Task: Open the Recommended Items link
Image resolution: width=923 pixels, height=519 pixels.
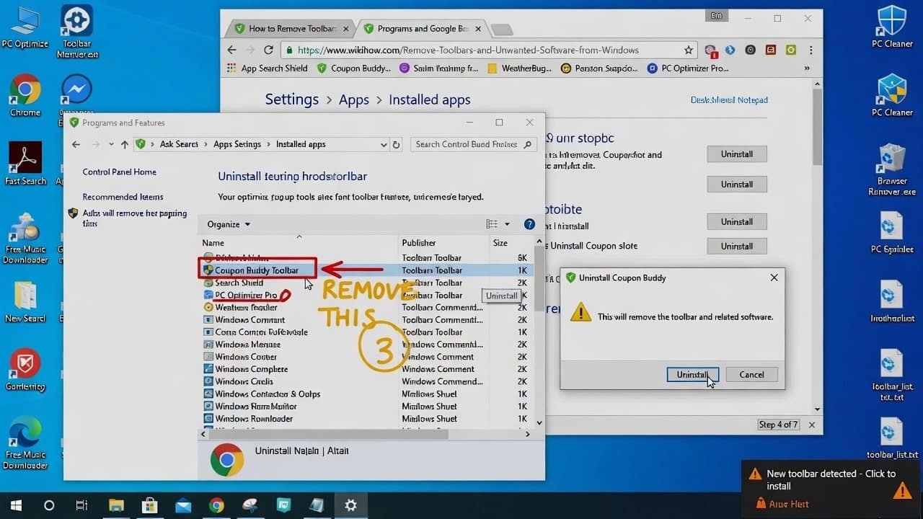Action: tap(123, 197)
